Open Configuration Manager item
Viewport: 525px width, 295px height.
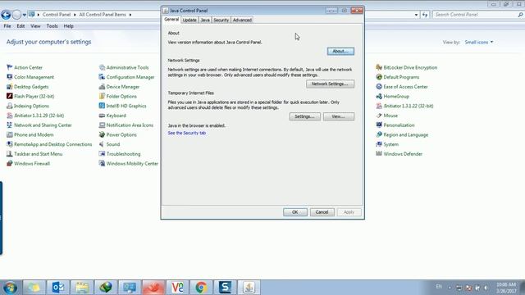[x=126, y=77]
